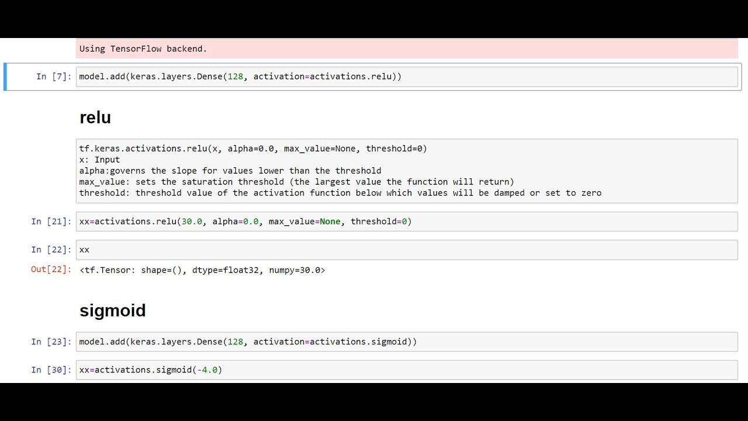Click the In [7] prompt label

pyautogui.click(x=54, y=77)
